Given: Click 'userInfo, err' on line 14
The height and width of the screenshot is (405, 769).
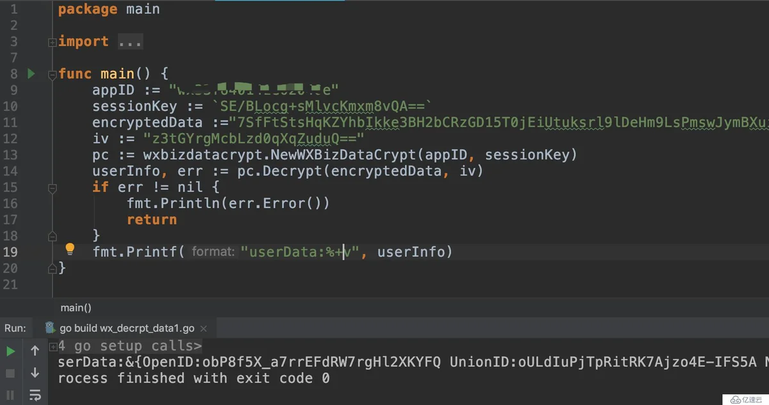Looking at the screenshot, I should tap(147, 171).
